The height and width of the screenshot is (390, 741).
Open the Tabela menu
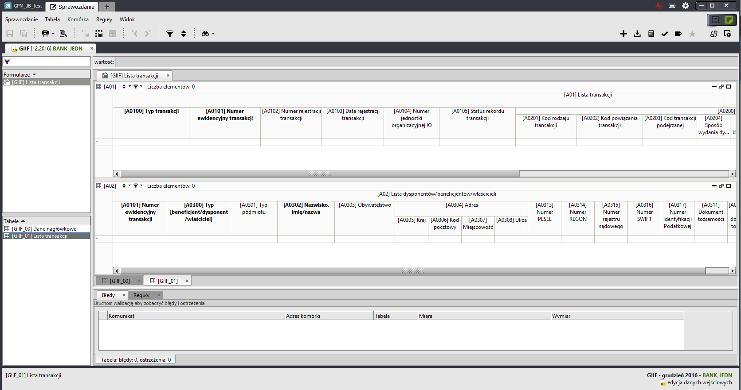tap(52, 19)
